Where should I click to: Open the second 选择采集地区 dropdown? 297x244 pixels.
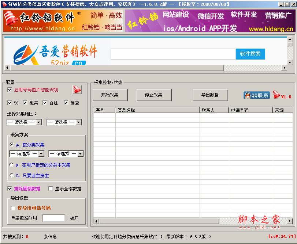click(x=64, y=122)
